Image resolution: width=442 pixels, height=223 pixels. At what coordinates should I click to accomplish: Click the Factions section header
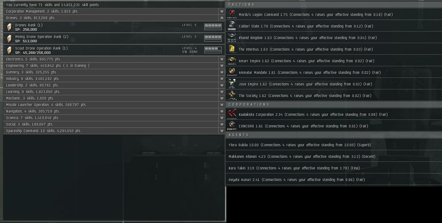[334, 5]
